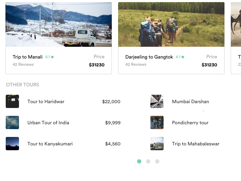Image resolution: width=241 pixels, height=181 pixels.
Task: Switch to the third carousel dot
Action: [157, 161]
